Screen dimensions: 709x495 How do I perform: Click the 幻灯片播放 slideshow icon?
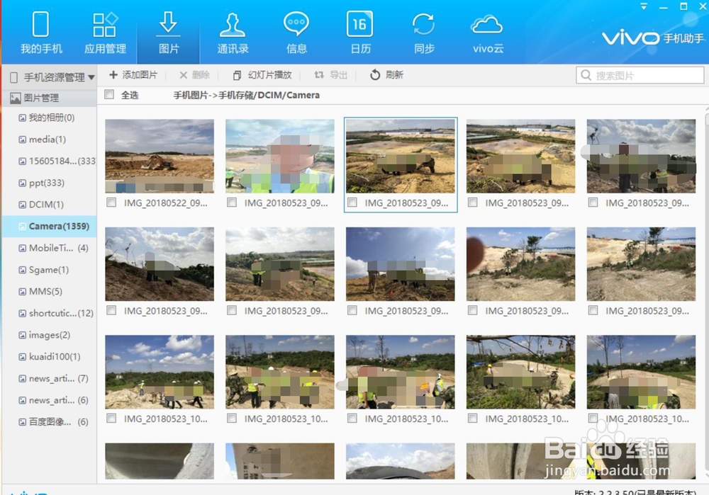point(237,75)
